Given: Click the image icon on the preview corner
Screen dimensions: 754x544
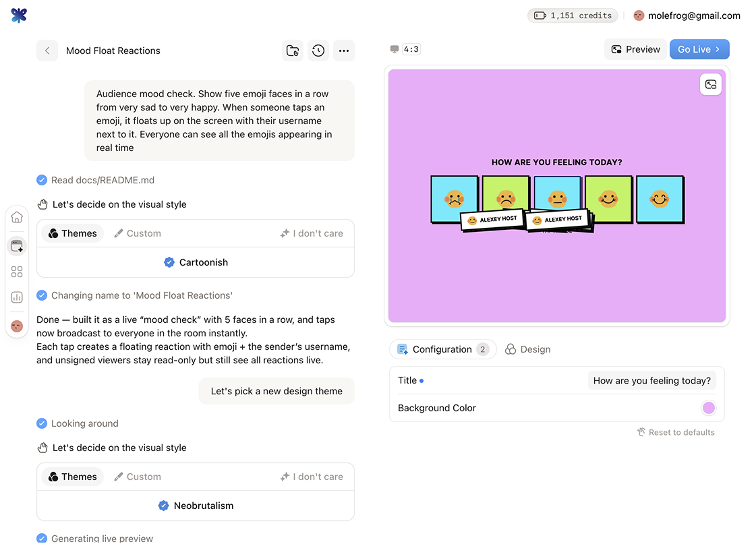Looking at the screenshot, I should click(711, 84).
